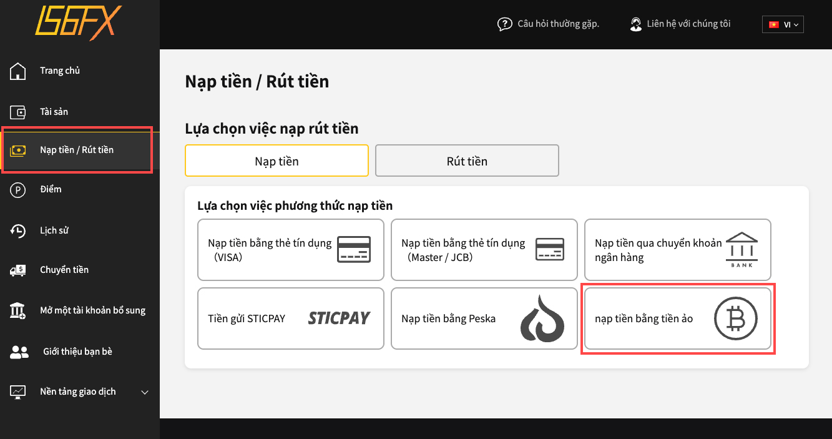Switch to the Rút tiền tab
The height and width of the screenshot is (439, 832).
(467, 161)
